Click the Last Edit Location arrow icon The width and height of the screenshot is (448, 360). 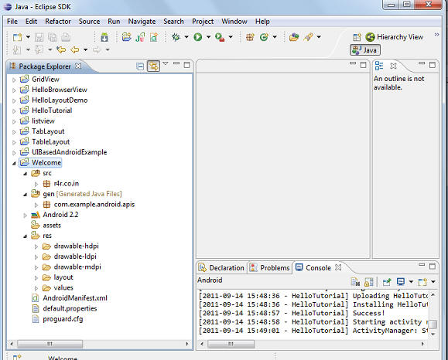(x=61, y=50)
